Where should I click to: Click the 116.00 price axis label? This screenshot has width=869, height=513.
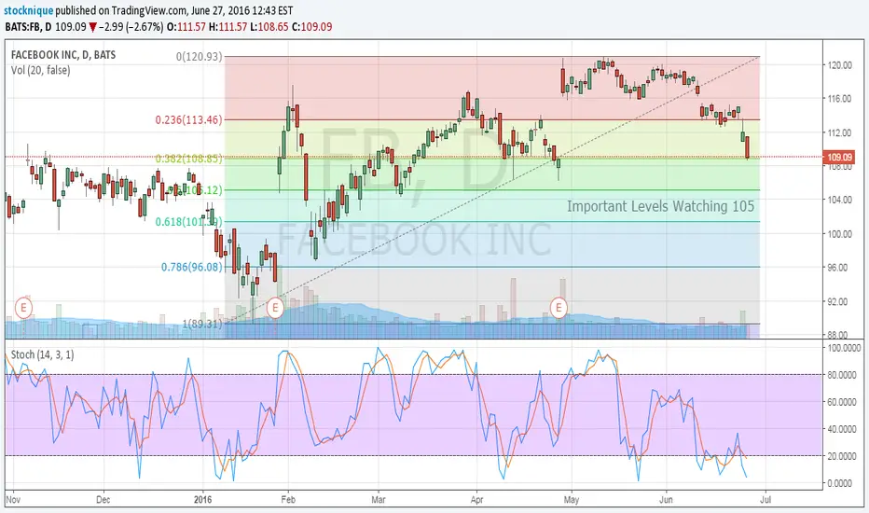(x=839, y=99)
